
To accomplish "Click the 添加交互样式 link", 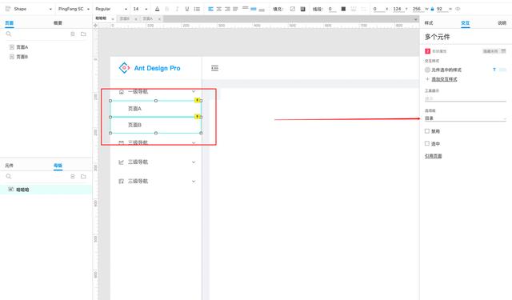I will click(x=445, y=79).
